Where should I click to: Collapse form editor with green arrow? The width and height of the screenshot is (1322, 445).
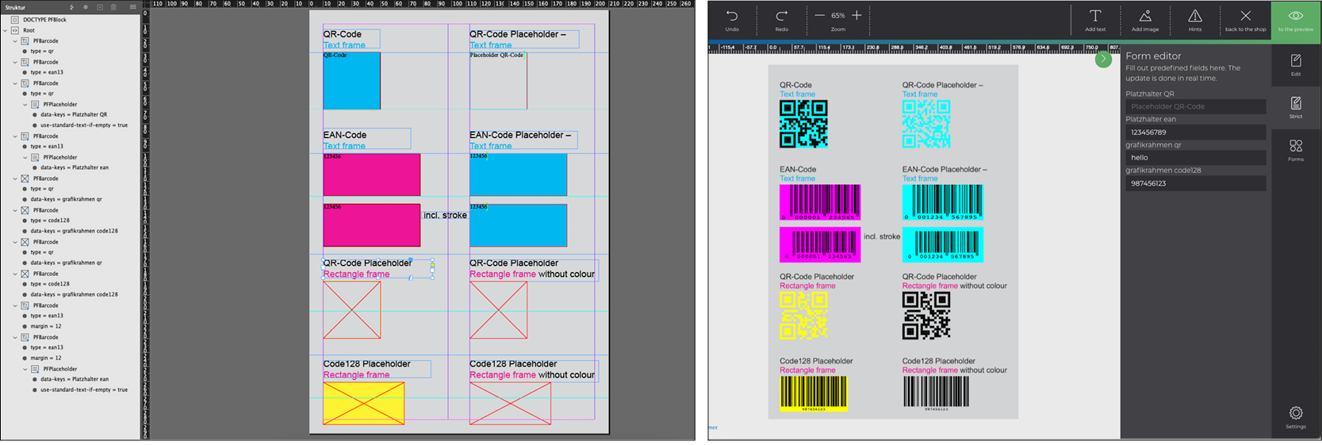(x=1103, y=59)
